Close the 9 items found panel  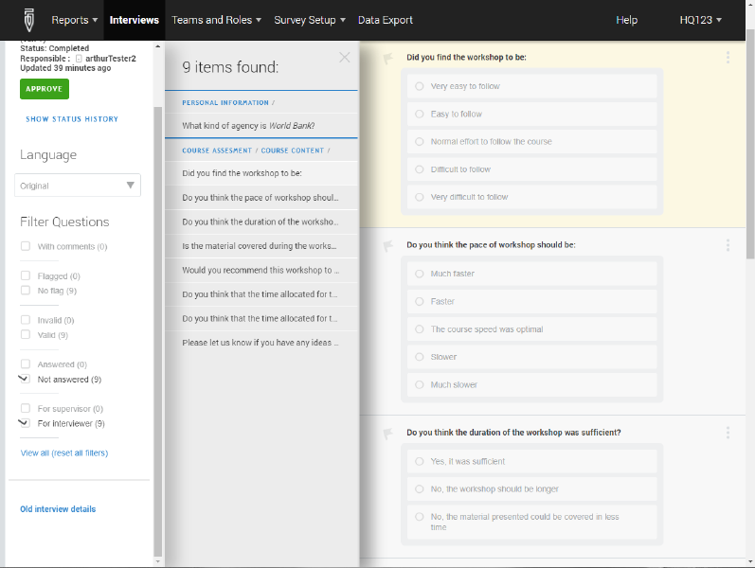click(x=344, y=58)
